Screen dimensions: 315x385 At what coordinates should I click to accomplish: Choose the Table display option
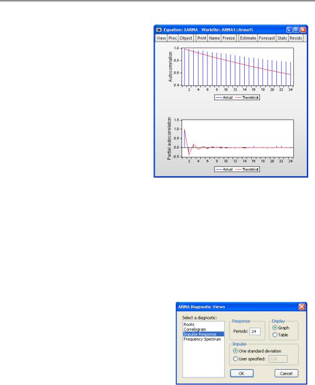point(280,335)
